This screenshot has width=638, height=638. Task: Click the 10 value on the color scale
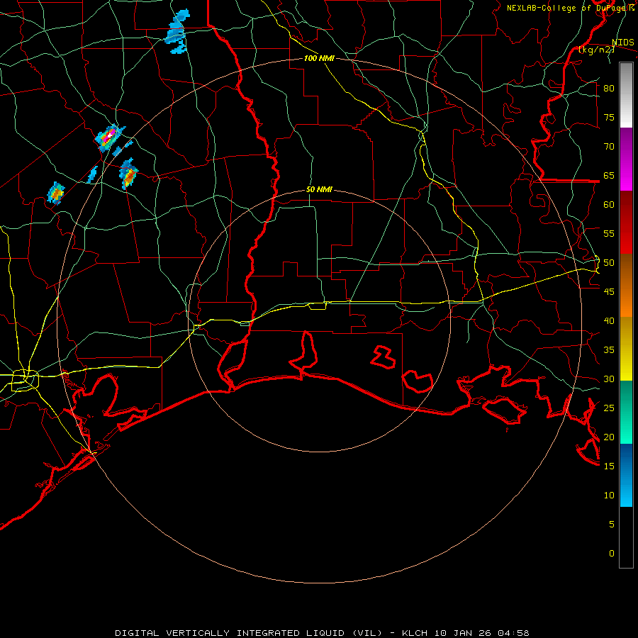[x=609, y=496]
